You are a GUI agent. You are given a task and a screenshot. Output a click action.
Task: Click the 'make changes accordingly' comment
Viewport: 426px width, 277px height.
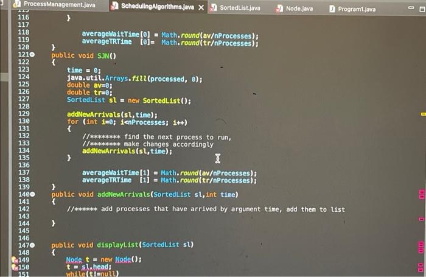click(x=148, y=144)
